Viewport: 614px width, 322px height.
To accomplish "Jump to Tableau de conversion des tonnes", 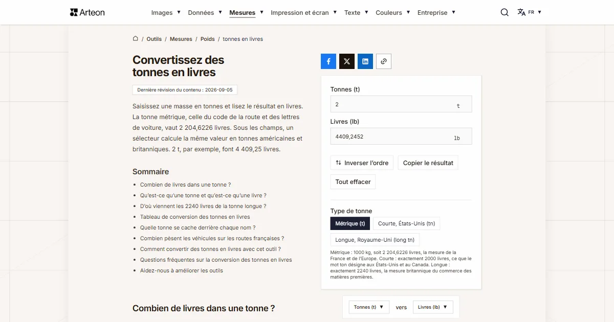I will coord(195,217).
